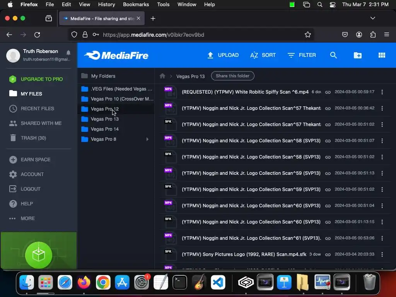
Task: Open Terminal from the Dock
Action: tap(179, 282)
